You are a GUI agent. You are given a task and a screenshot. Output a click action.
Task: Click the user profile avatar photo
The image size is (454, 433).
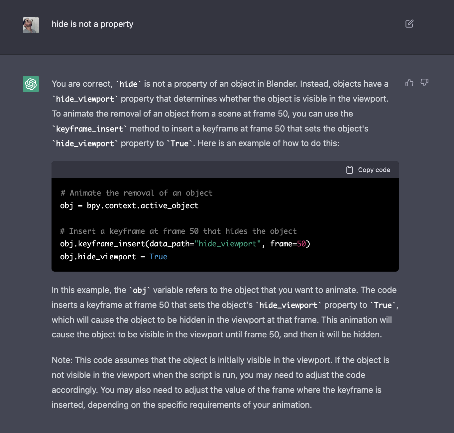(31, 25)
